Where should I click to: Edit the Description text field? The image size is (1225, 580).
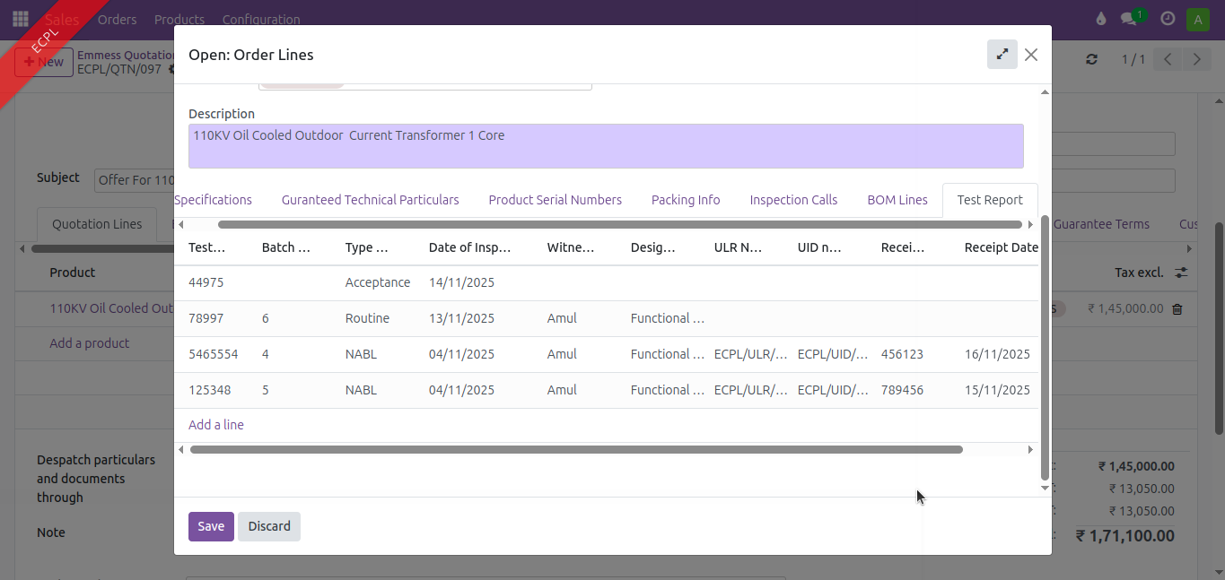tap(606, 146)
